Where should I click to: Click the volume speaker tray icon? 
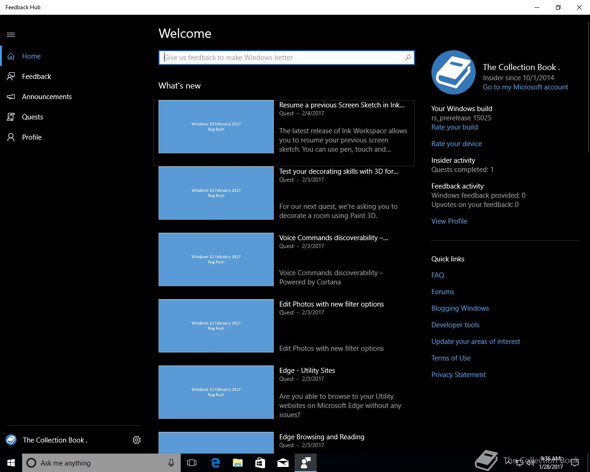531,463
